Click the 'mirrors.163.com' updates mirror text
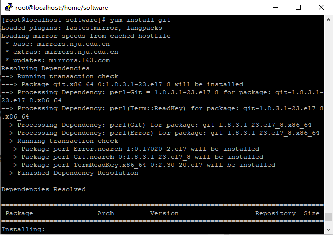 click(x=80, y=60)
